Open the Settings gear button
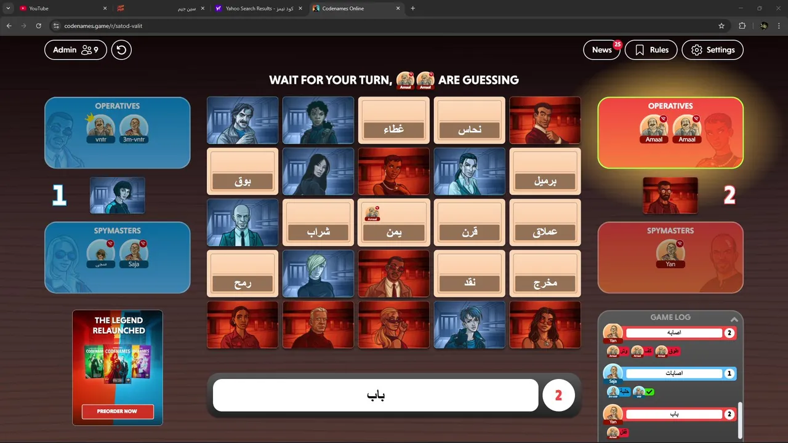 (x=713, y=50)
